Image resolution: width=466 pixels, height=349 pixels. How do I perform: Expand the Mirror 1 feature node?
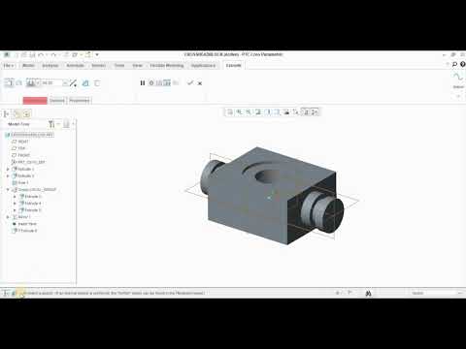point(8,217)
